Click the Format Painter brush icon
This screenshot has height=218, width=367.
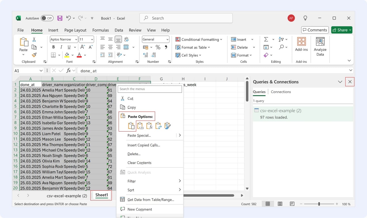(x=34, y=55)
